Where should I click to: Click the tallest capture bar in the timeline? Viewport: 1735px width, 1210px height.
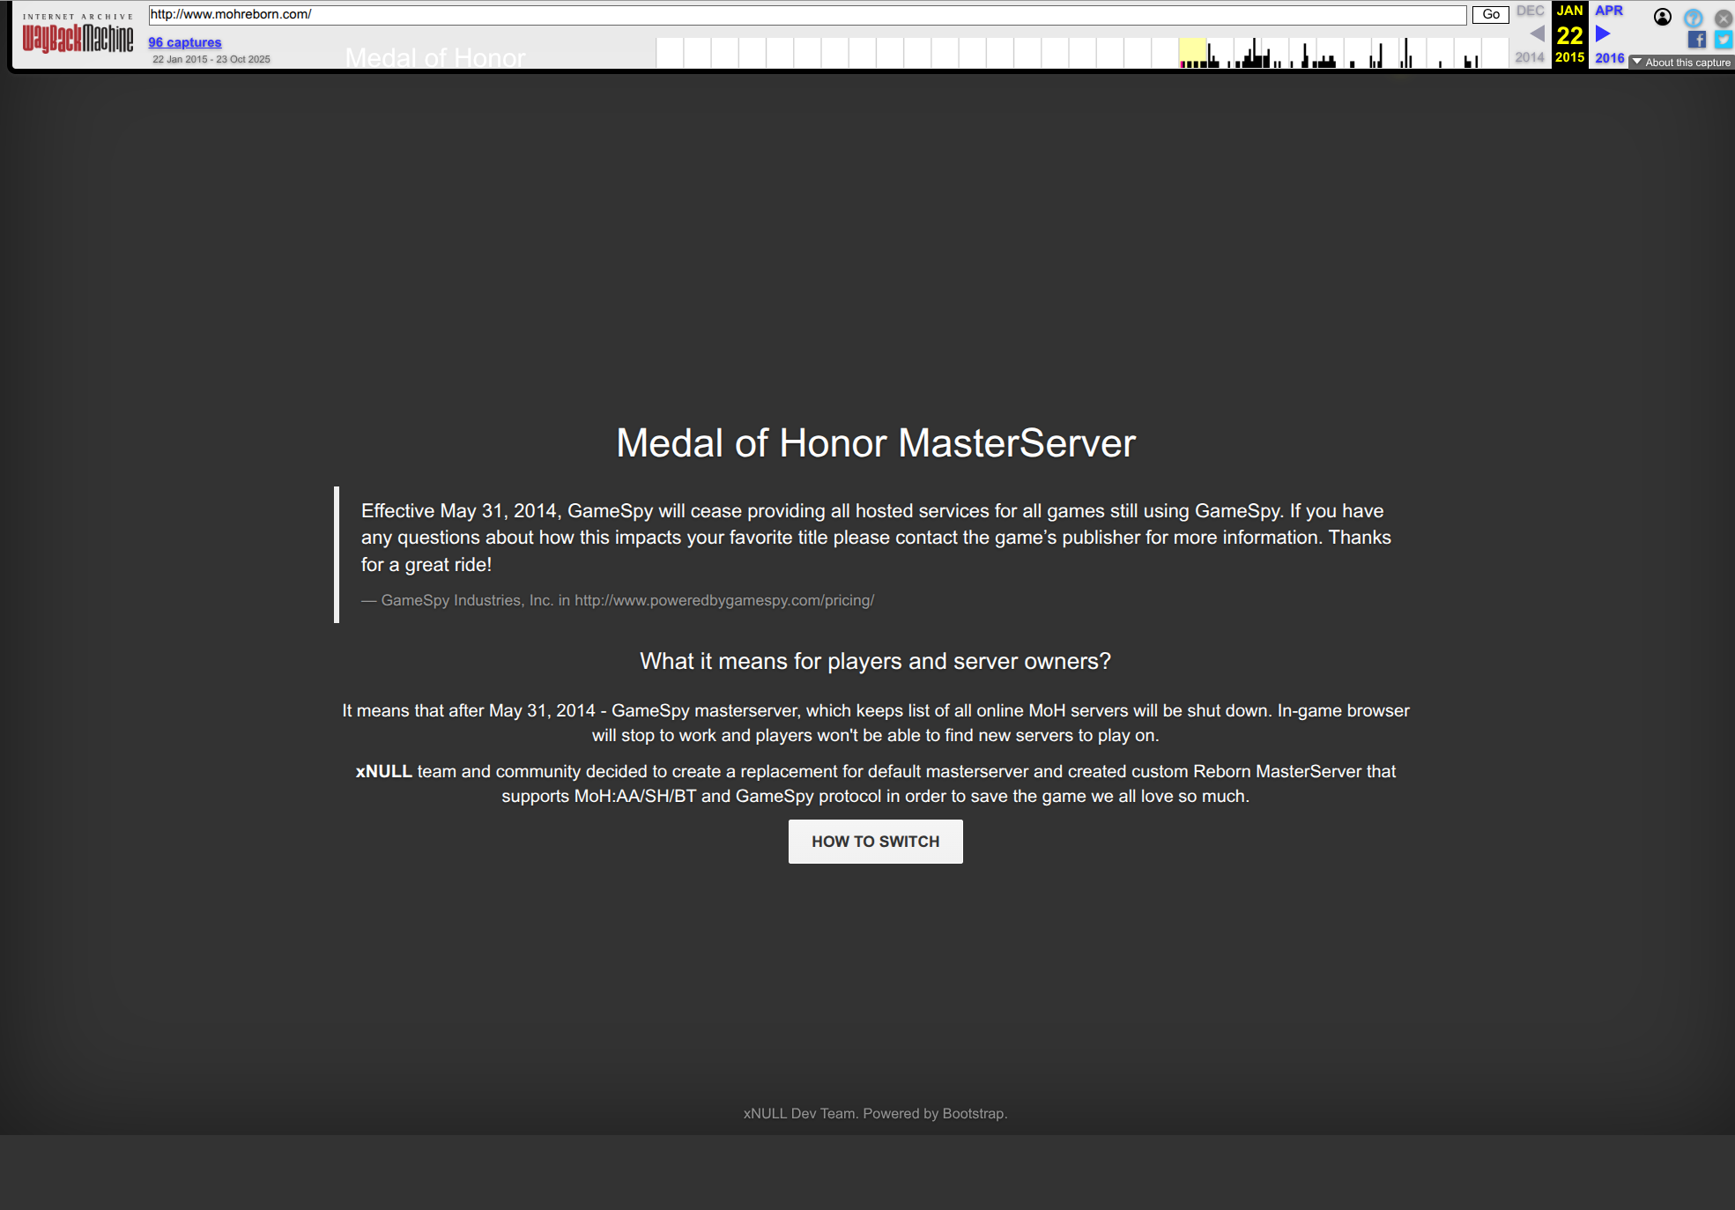click(x=1255, y=53)
